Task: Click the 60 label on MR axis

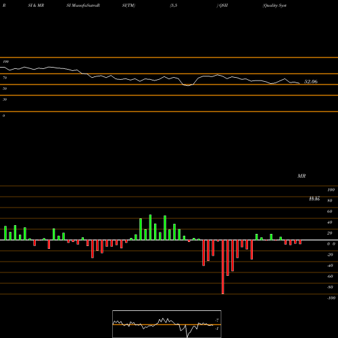Action: (330, 212)
